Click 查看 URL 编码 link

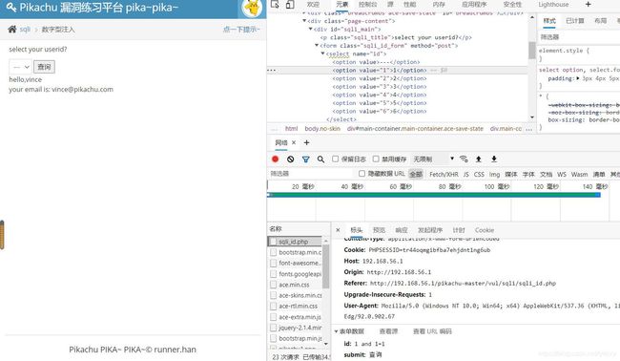point(432,331)
